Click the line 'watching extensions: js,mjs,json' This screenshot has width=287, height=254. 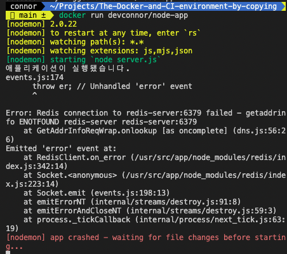point(99,51)
